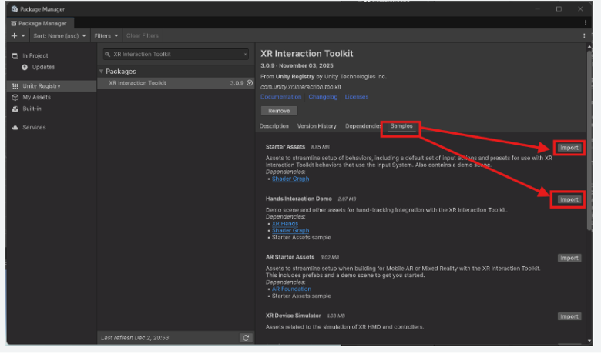Import the Starter Assets sample
Screen dimensions: 601x354
(x=569, y=148)
